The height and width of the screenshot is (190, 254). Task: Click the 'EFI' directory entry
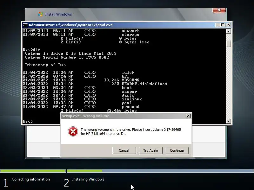125,76
